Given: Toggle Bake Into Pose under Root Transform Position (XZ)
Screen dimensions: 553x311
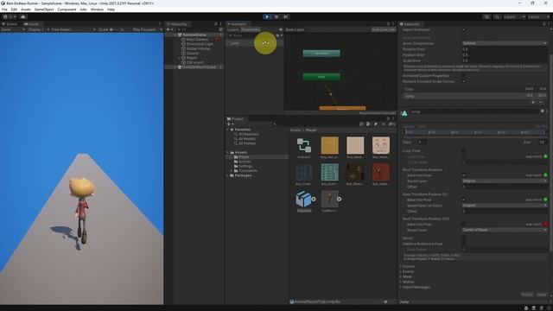Looking at the screenshot, I should click(464, 225).
